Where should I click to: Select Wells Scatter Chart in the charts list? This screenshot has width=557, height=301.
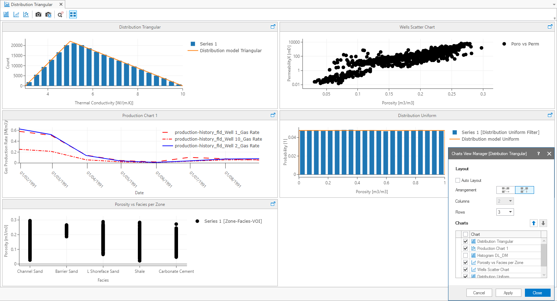point(493,270)
